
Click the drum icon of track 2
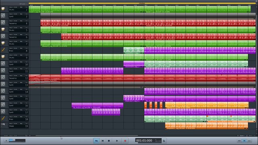pos(3,9)
